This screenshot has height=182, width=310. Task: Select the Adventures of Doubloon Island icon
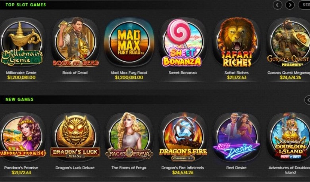click(289, 137)
